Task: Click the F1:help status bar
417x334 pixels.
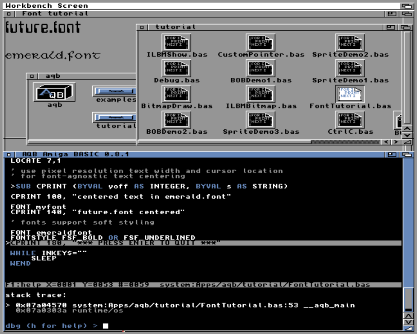Action: point(204,285)
